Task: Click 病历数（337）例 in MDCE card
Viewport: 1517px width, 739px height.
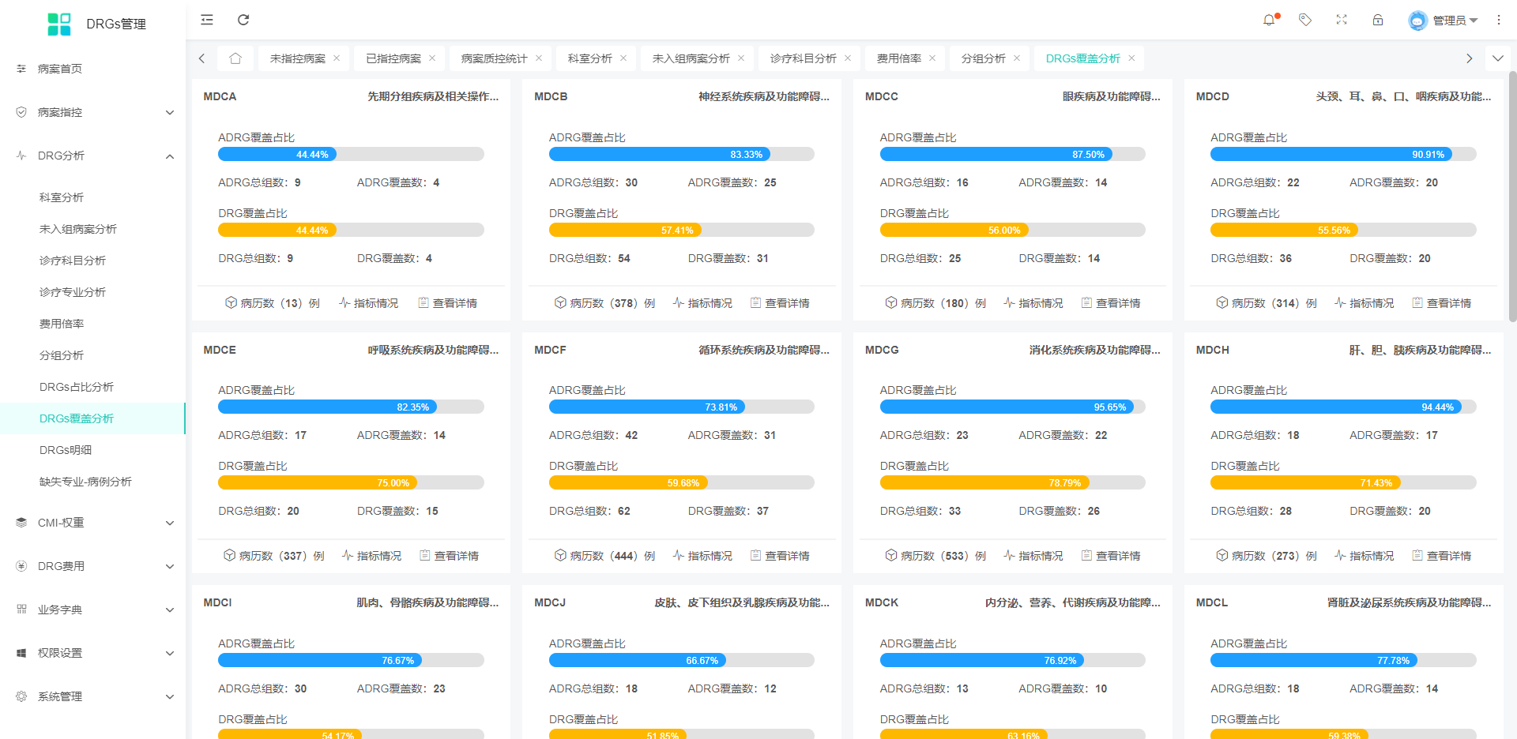Action: 274,556
